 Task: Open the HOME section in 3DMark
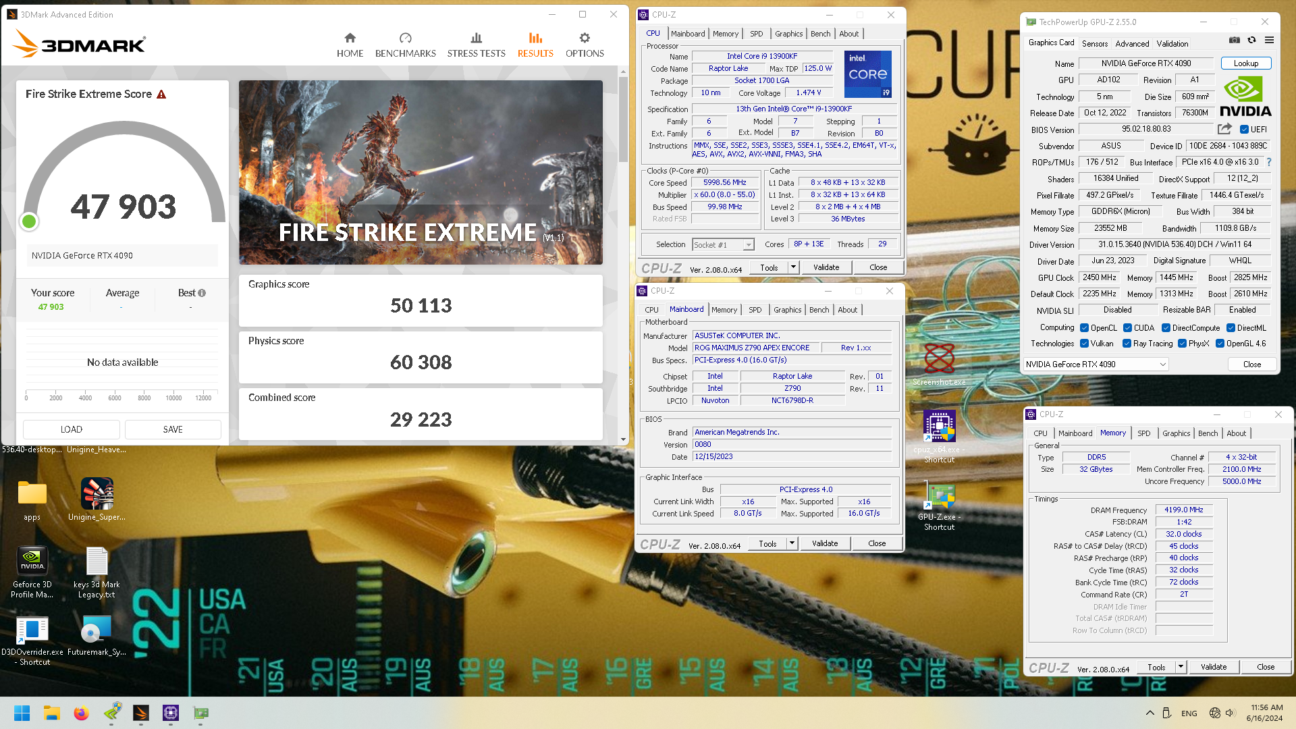coord(350,45)
